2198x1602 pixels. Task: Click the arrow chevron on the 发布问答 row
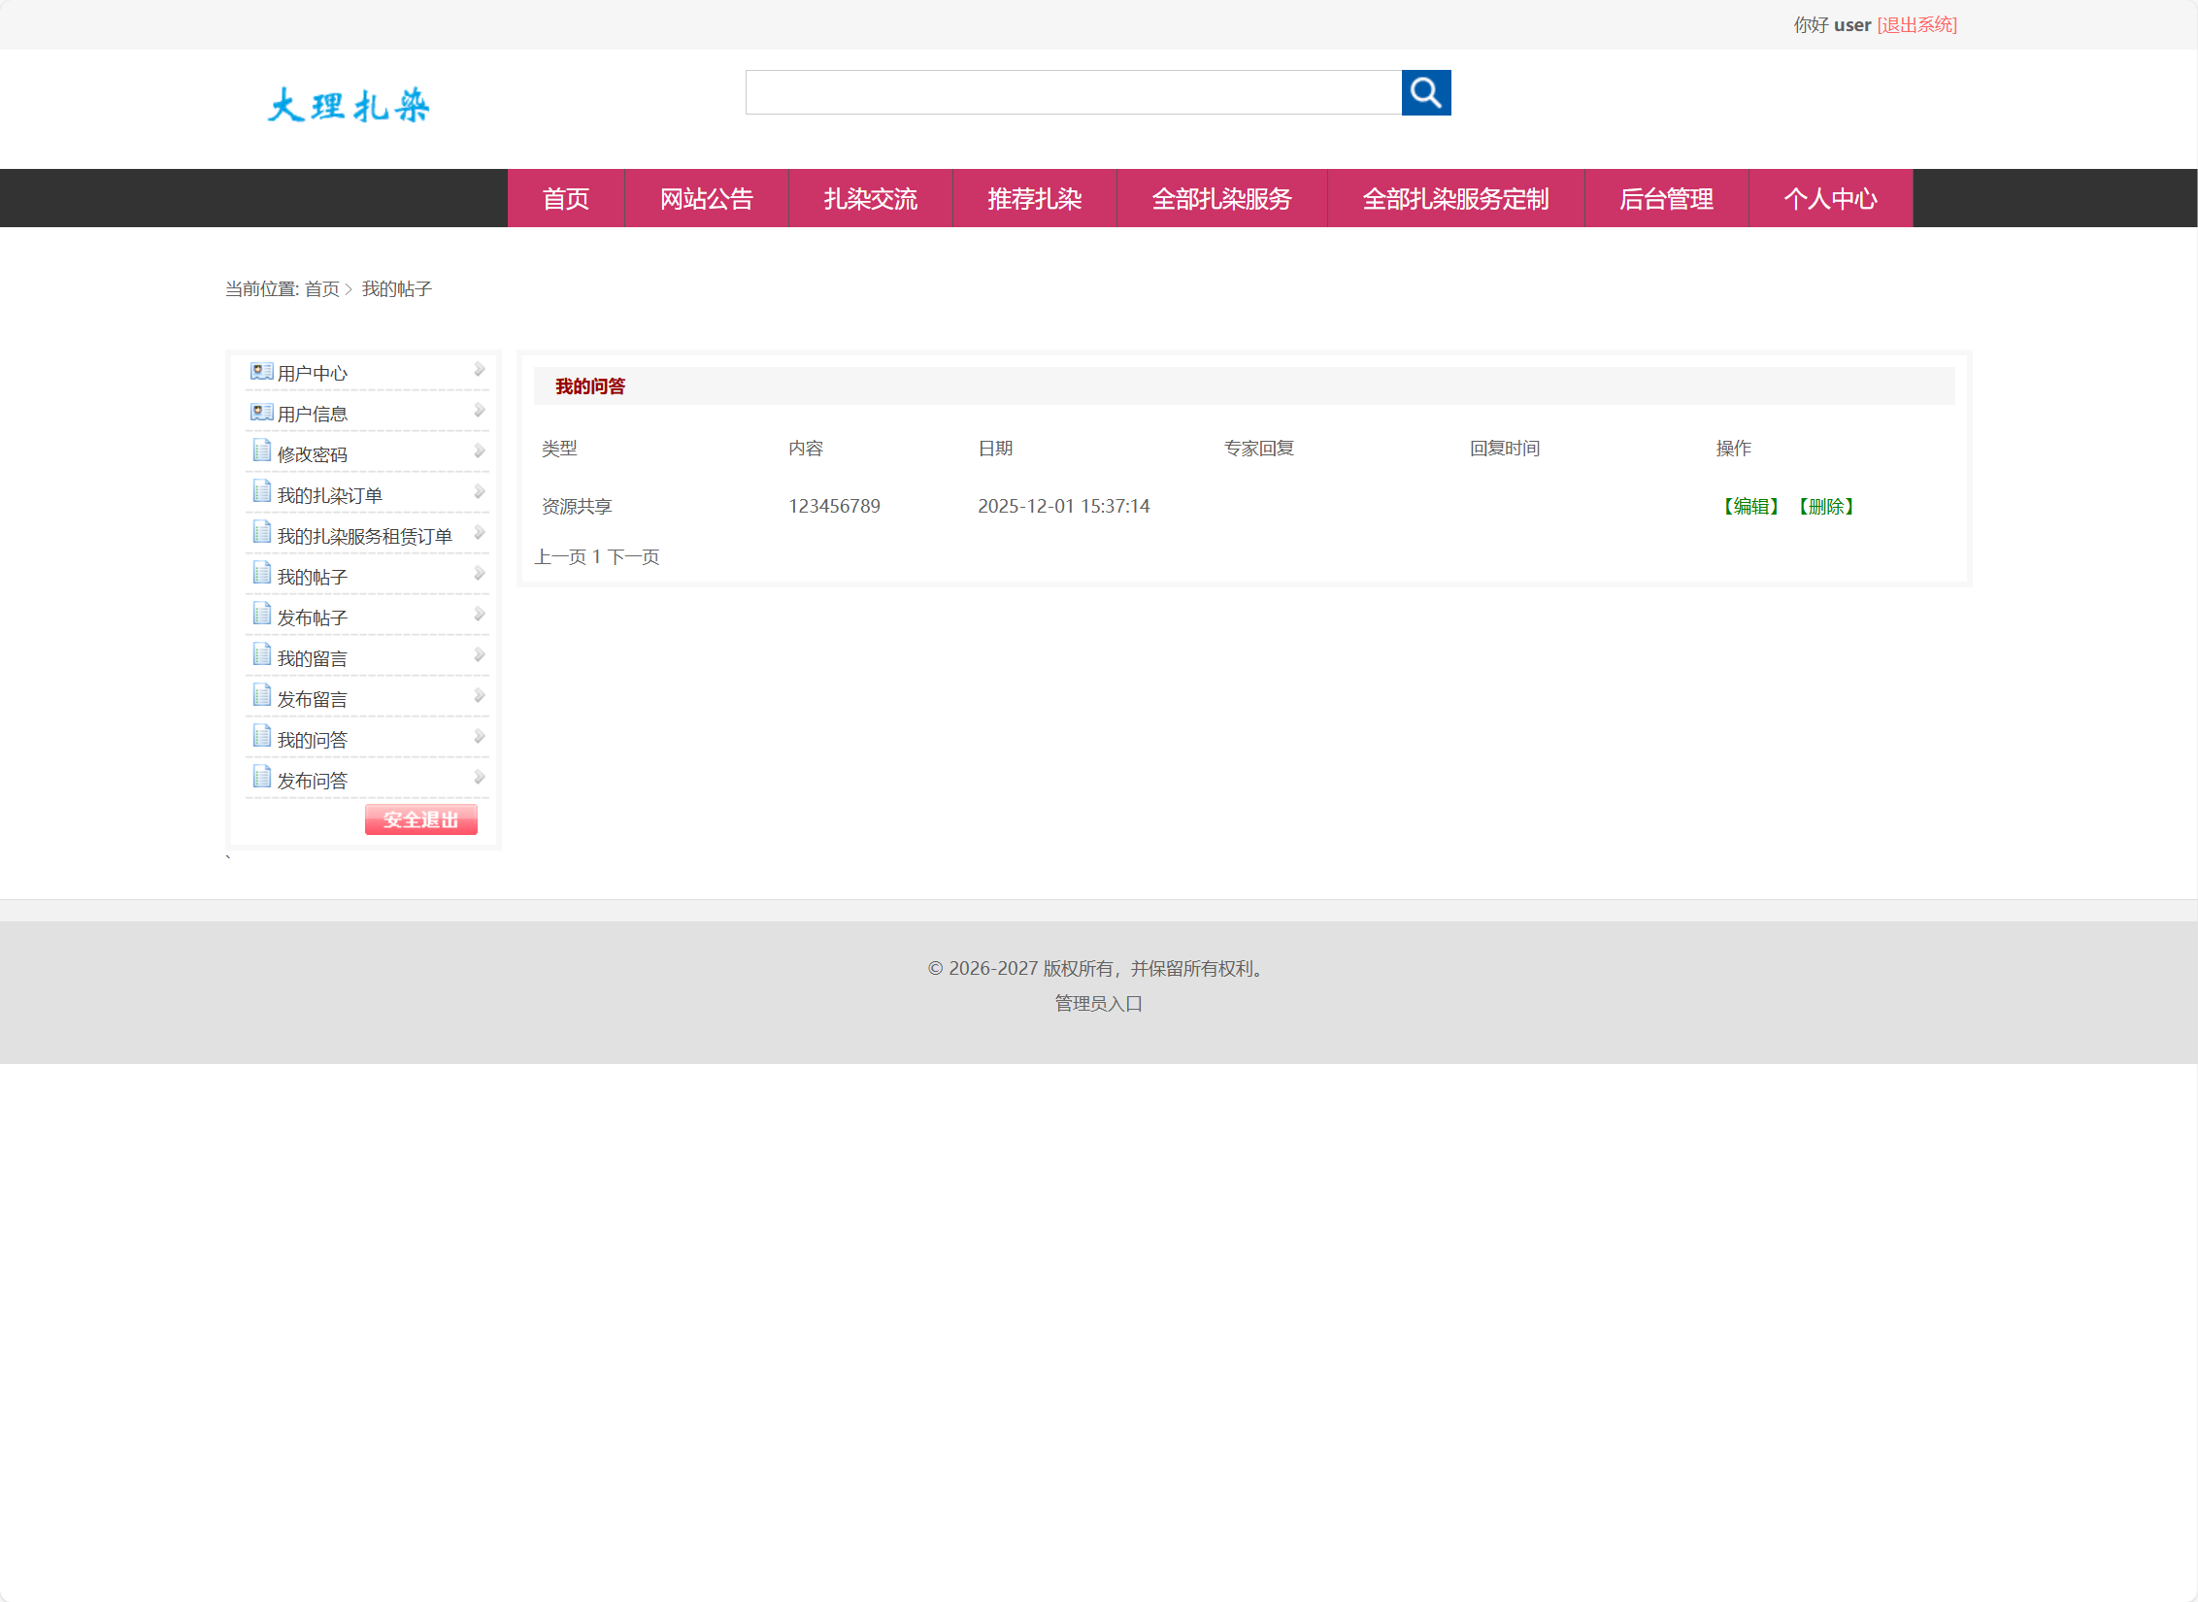tap(479, 778)
